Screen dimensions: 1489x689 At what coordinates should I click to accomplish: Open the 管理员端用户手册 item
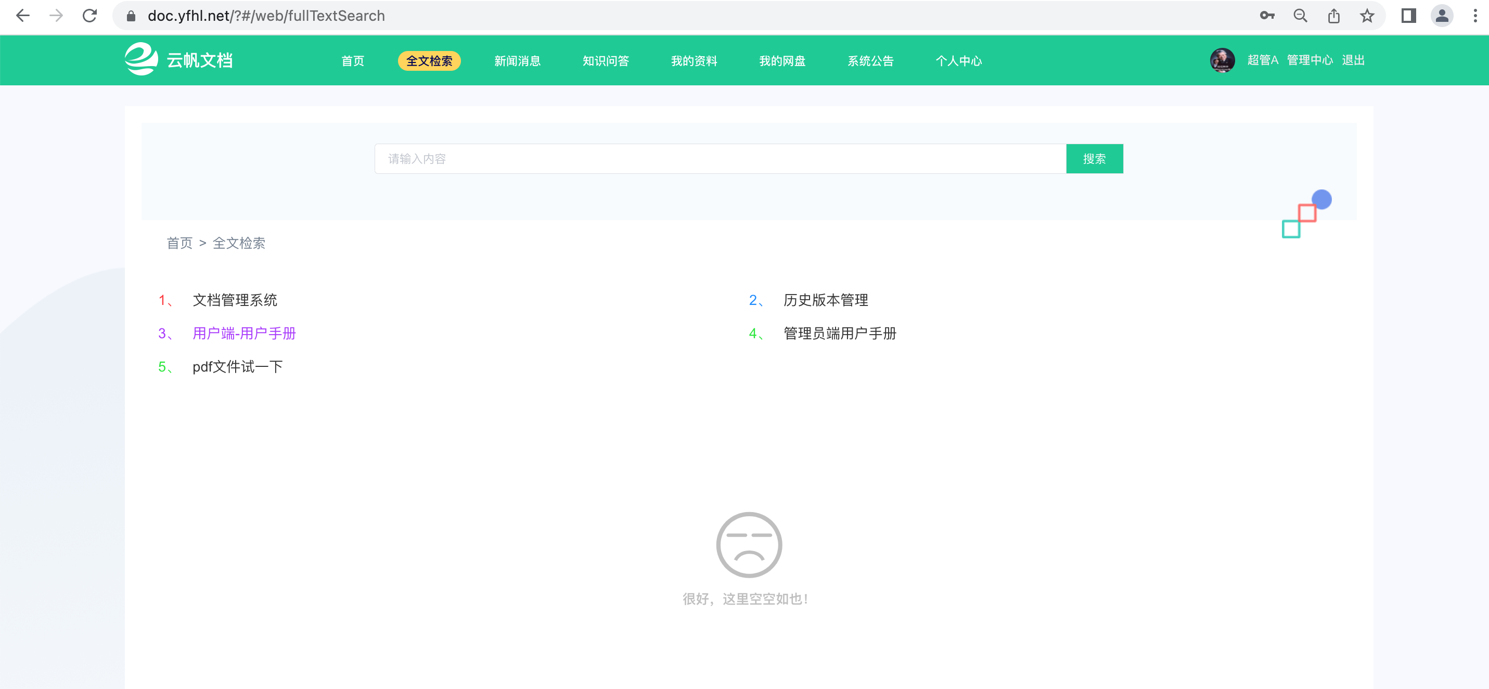(x=839, y=334)
